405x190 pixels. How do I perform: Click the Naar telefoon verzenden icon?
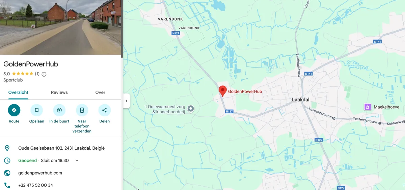[82, 110]
